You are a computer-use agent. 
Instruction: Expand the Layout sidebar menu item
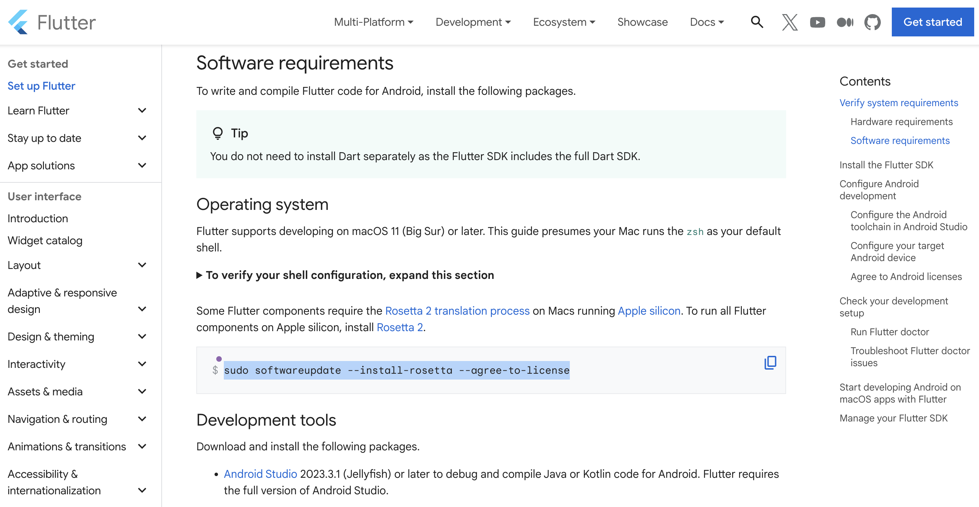[143, 264]
